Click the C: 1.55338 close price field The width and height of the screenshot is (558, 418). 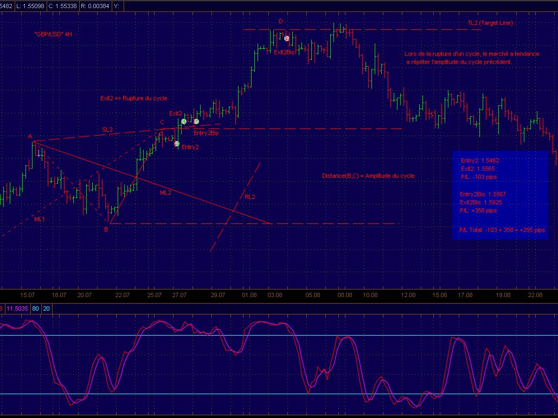coord(63,5)
